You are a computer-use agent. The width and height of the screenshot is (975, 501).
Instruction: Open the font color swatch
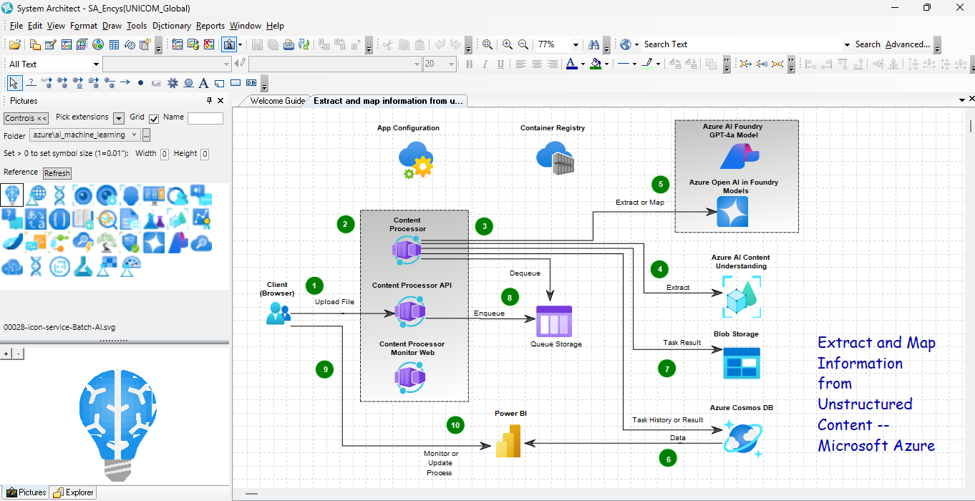571,64
